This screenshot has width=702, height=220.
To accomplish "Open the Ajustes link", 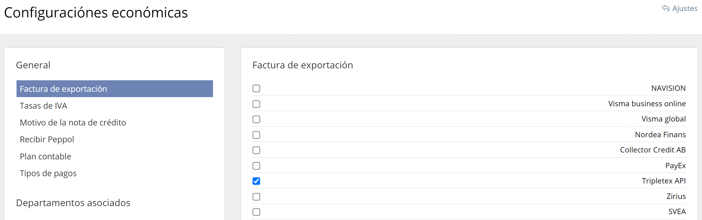I will (x=684, y=9).
